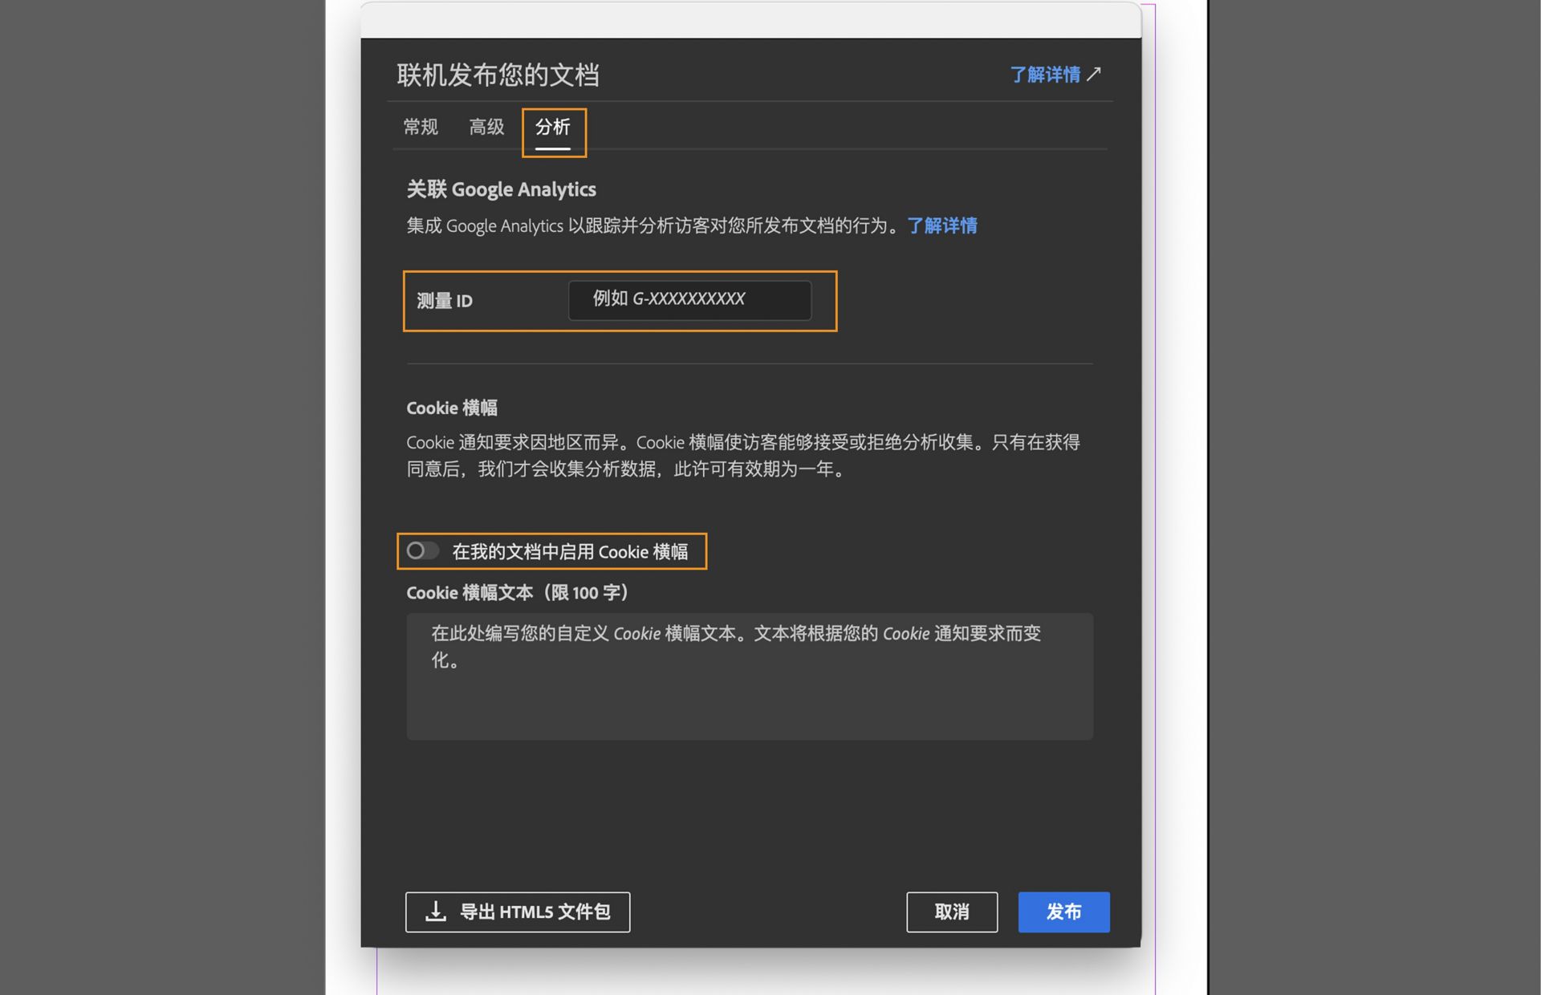Click the 取消 button
1541x995 pixels.
952,912
